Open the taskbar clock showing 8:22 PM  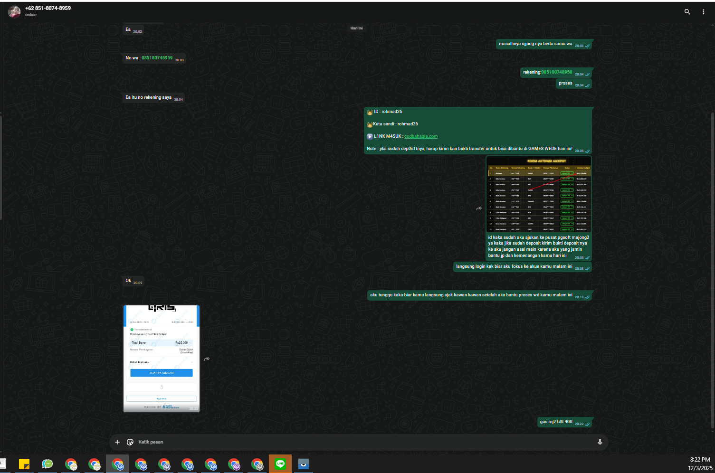700,464
